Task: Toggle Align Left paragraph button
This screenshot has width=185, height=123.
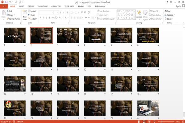Action: pyautogui.click(x=72, y=18)
